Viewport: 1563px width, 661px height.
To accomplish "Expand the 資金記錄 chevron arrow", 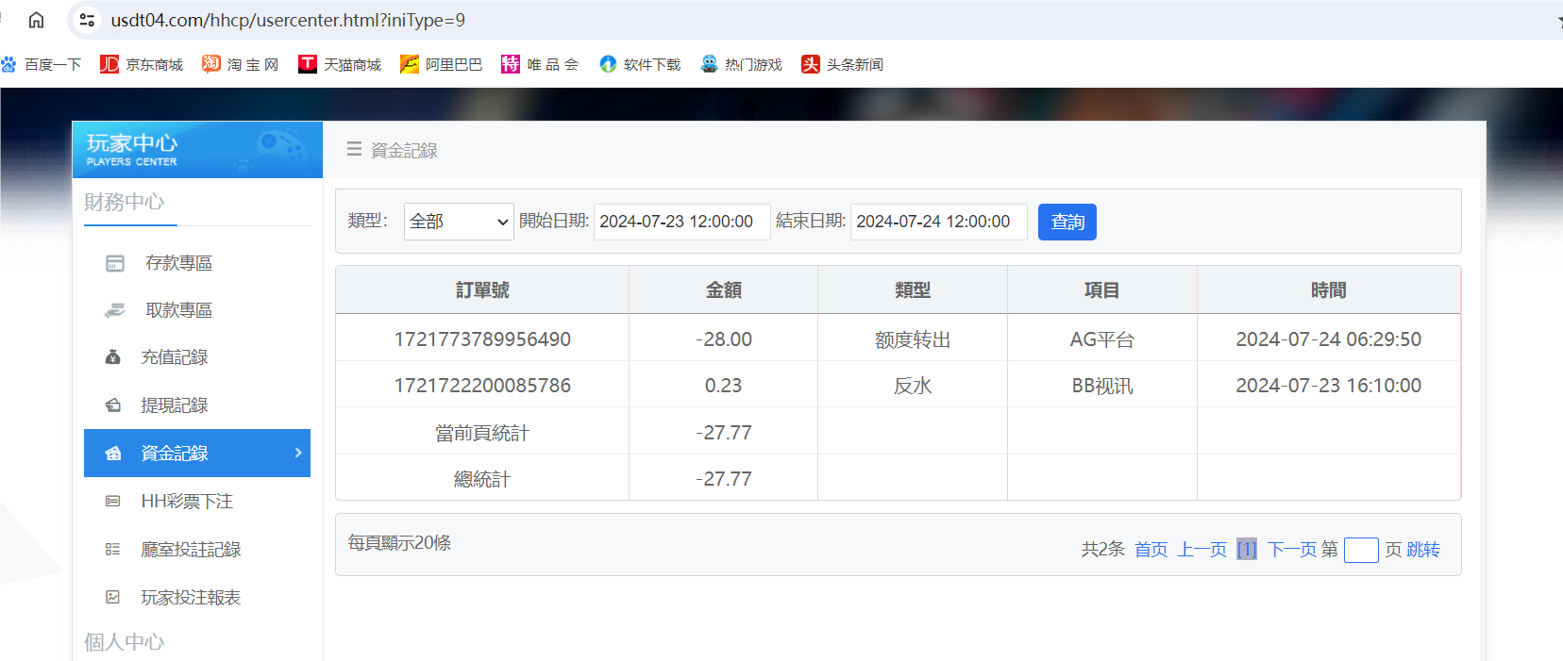I will [x=298, y=454].
